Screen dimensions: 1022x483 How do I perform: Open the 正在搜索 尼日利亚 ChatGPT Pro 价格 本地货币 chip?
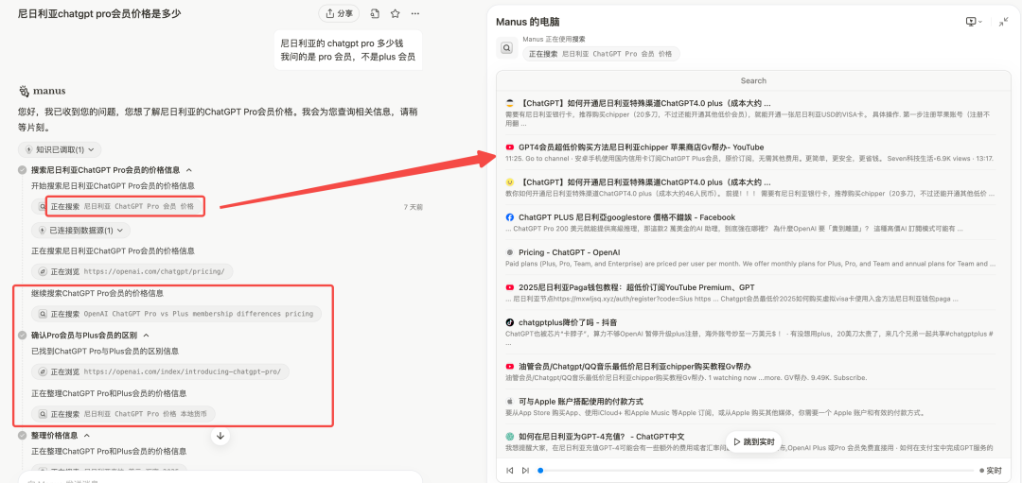123,413
